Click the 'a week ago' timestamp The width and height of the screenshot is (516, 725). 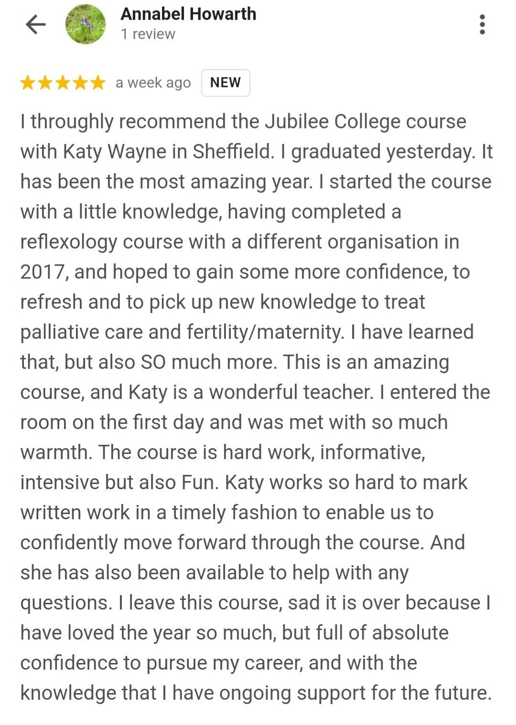click(x=153, y=83)
